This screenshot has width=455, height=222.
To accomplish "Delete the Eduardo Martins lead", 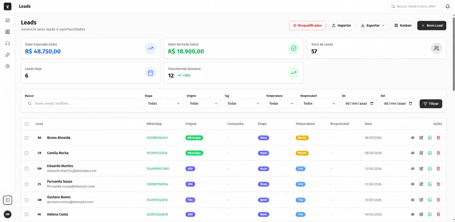I will click(x=438, y=169).
